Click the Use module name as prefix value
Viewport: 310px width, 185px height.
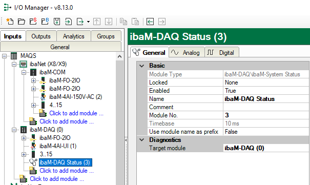click(x=266, y=132)
